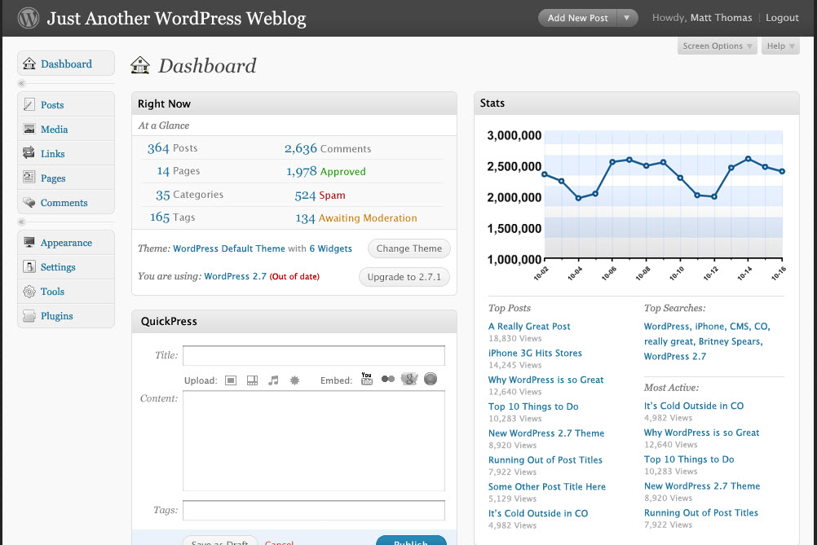The width and height of the screenshot is (817, 545).
Task: Collapse the sidebar using the top arrow separator
Action: pyautogui.click(x=22, y=83)
